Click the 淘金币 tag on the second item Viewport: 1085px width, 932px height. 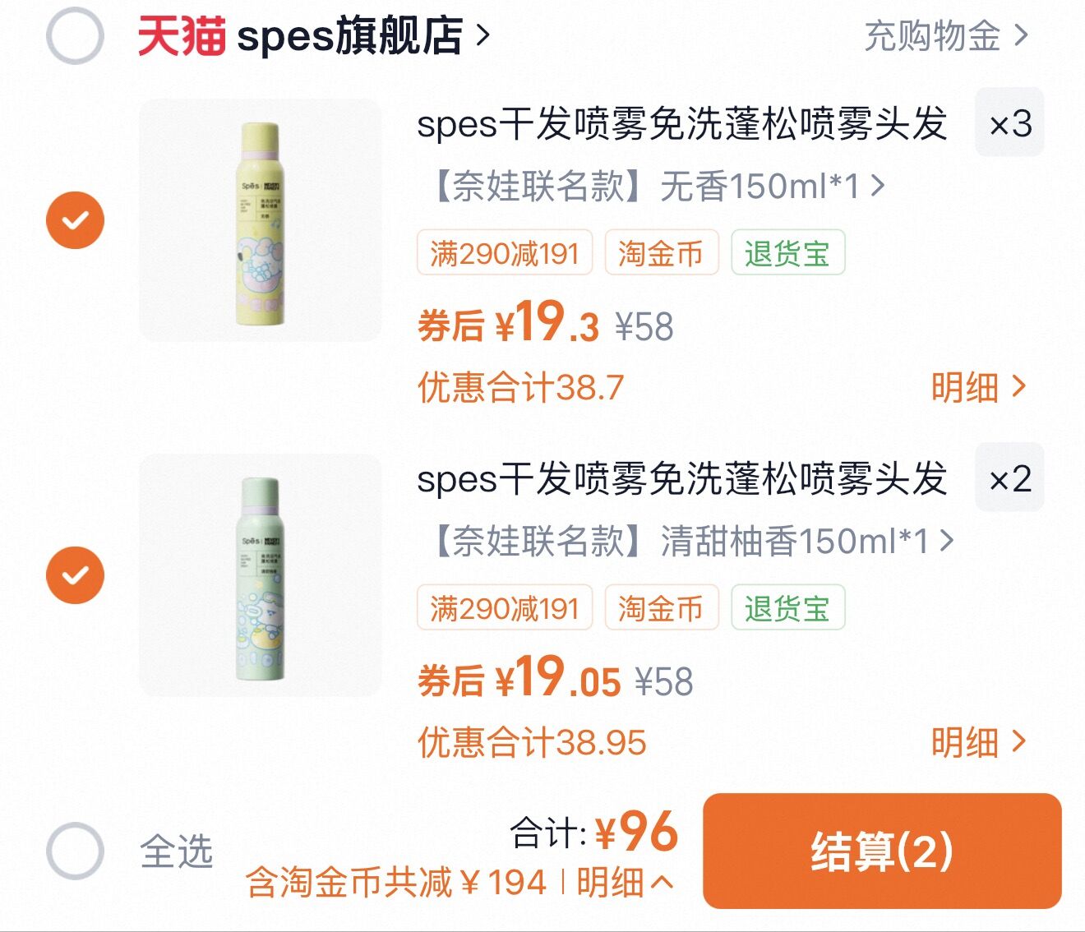tap(661, 608)
